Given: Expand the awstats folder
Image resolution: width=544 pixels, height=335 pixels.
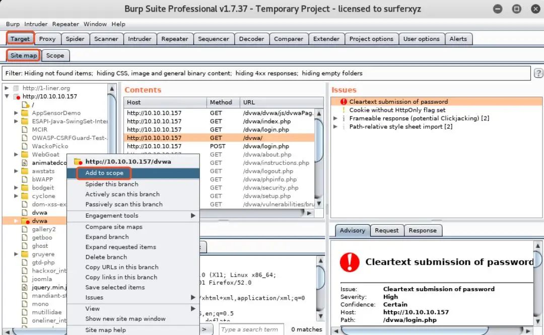Looking at the screenshot, I should pyautogui.click(x=16, y=171).
